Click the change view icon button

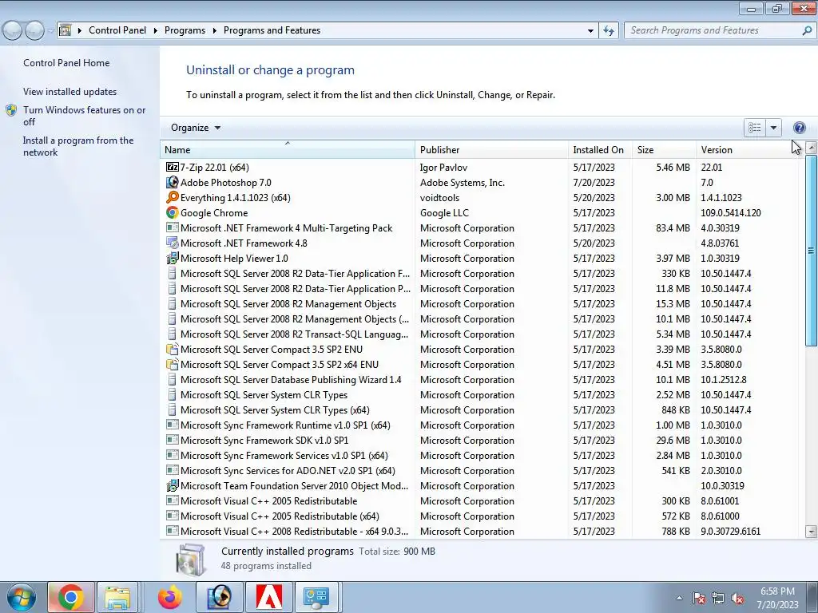click(755, 128)
